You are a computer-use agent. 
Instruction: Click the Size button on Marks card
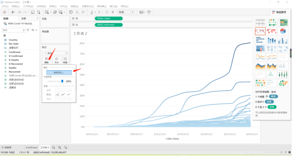pyautogui.click(x=57, y=60)
